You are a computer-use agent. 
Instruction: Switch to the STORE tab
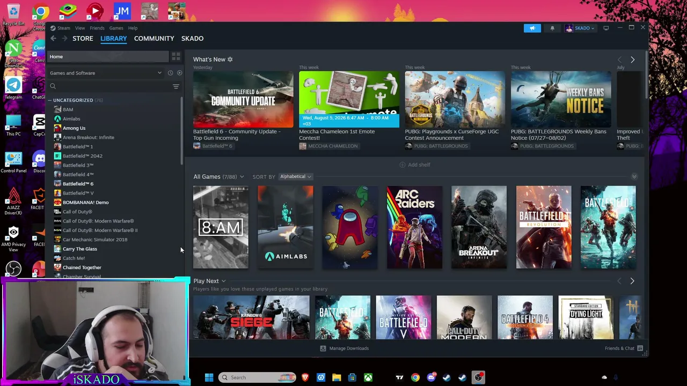(83, 39)
